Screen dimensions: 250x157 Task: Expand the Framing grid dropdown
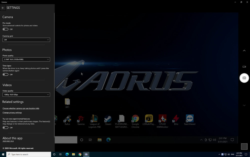click(26, 40)
